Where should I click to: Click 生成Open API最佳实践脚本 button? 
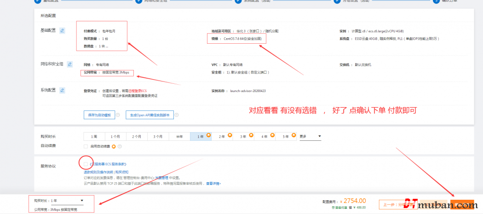coord(149,115)
